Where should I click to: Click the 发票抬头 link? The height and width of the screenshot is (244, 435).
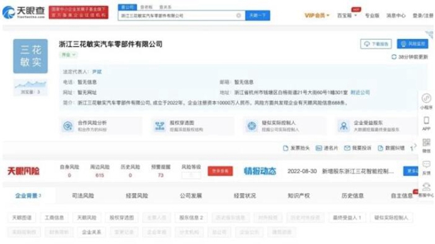click(x=296, y=148)
